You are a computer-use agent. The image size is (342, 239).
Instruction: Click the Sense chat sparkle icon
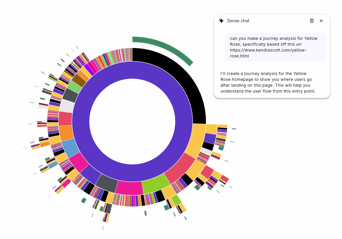221,21
